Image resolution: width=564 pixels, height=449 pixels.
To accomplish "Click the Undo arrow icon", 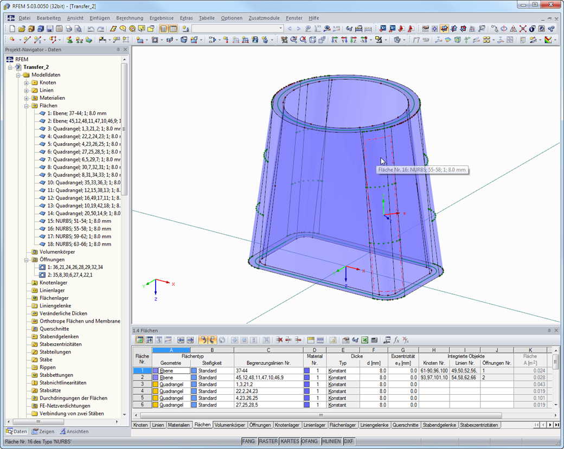I will point(91,29).
